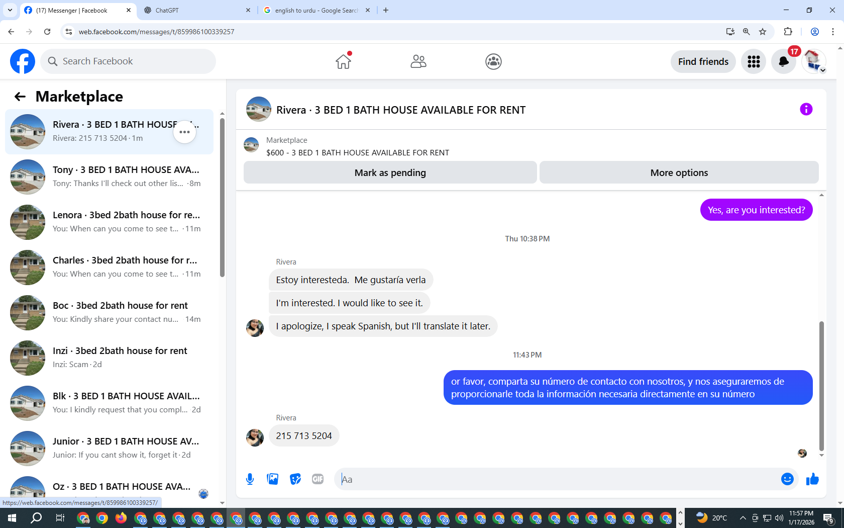Open Task View on the taskbar
Viewport: 844px width, 528px height.
[x=60, y=518]
